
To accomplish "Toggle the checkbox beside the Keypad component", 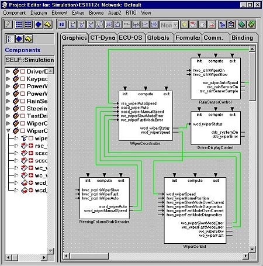I will point(23,79).
